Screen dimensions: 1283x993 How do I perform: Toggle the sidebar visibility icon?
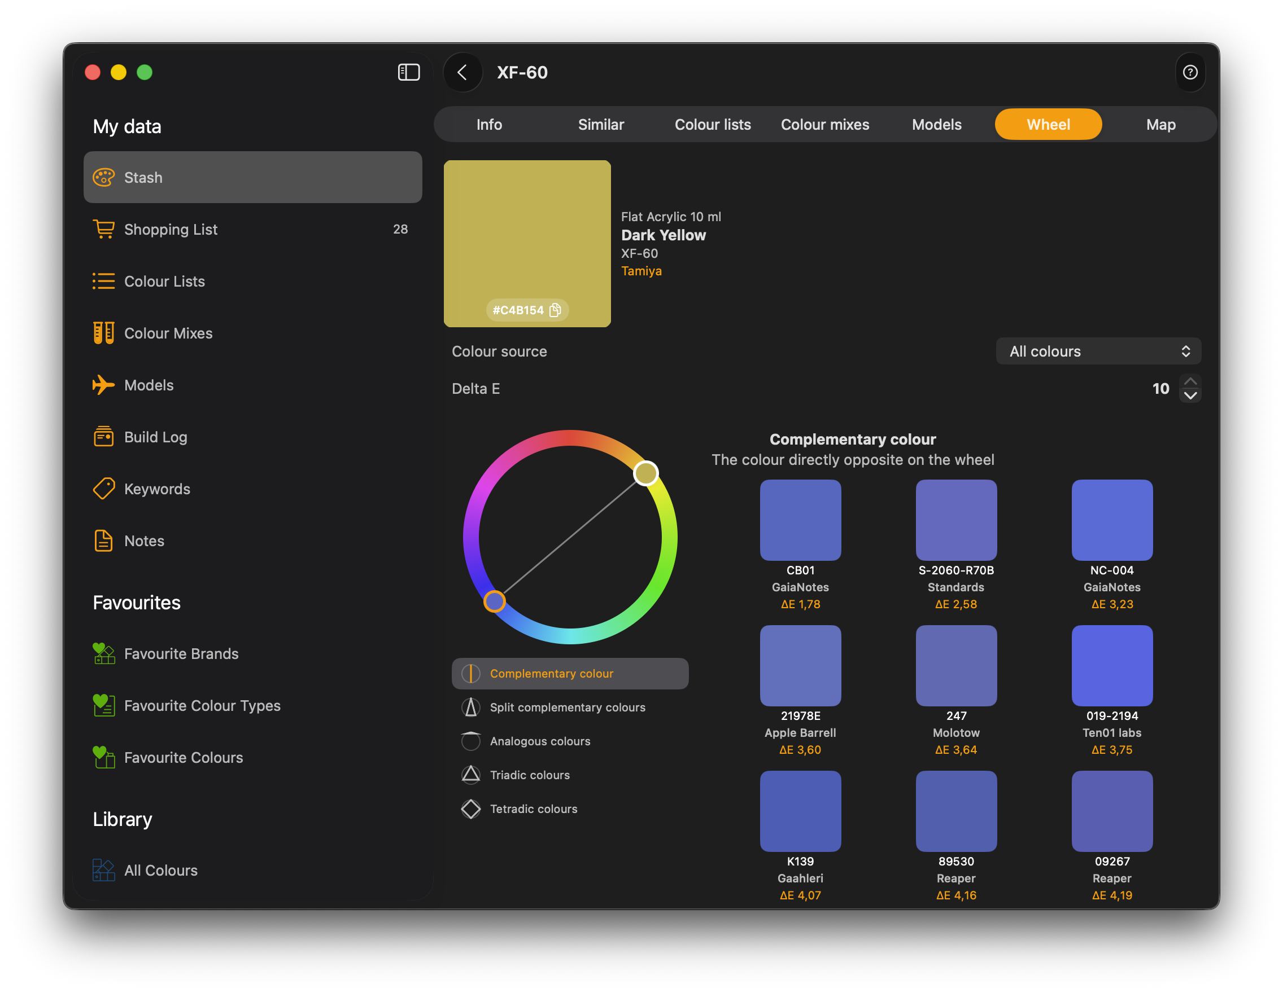pos(408,72)
